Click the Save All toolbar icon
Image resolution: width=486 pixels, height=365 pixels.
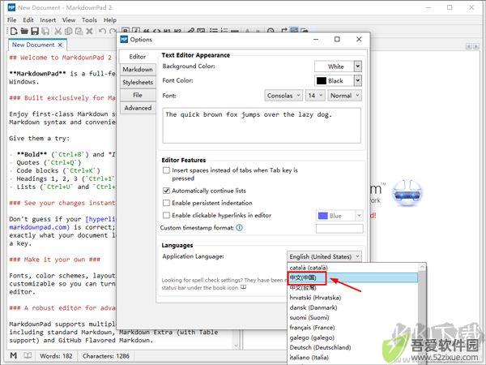45,31
